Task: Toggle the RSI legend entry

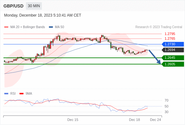Action: (10, 94)
